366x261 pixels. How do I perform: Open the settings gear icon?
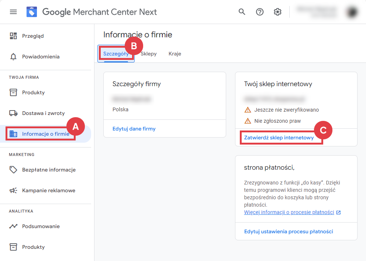pos(277,12)
